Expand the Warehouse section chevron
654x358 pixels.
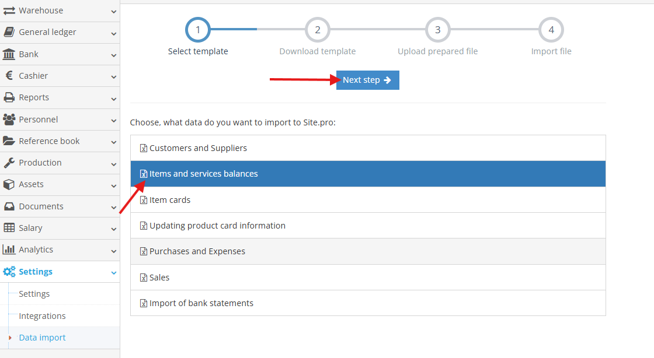point(113,10)
